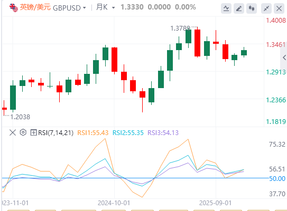Toggle the RSI1 orange line label
Viewport: 287px width, 211px height.
[x=93, y=133]
